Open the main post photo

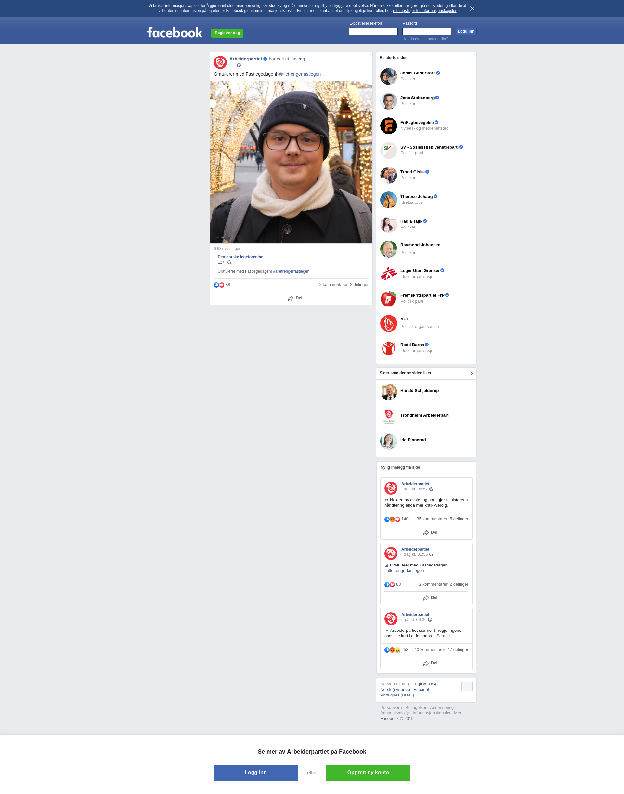(291, 162)
